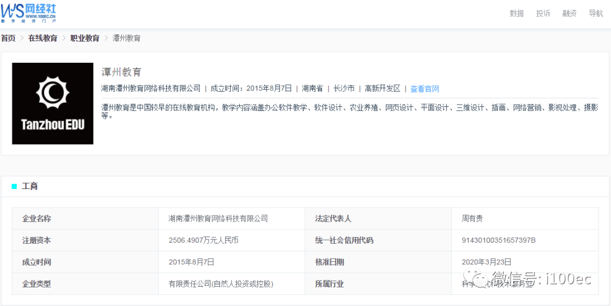Click the 企业类型 label cell
611x306 pixels.
(x=85, y=284)
